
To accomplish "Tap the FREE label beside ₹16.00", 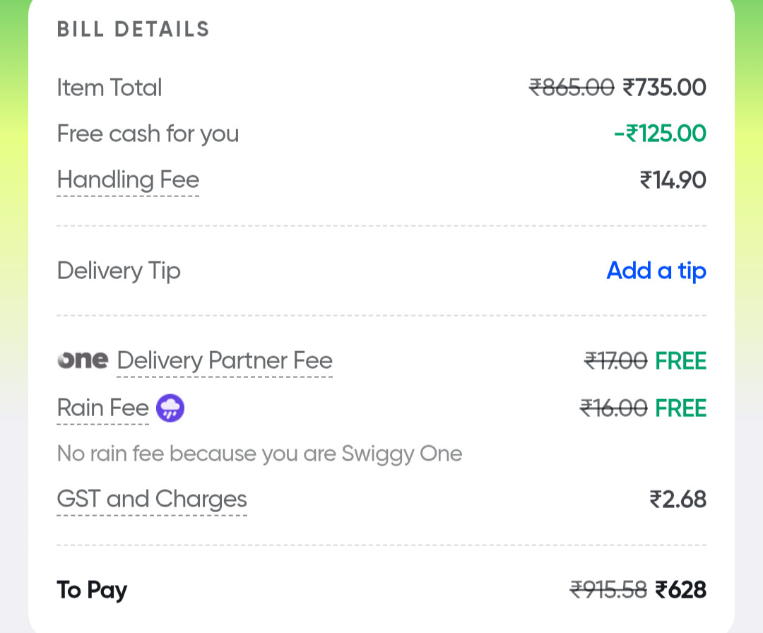I will [680, 408].
